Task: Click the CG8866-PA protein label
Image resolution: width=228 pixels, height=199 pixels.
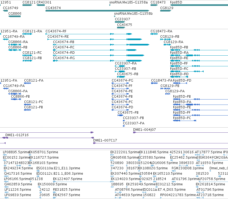Action: tap(18, 91)
